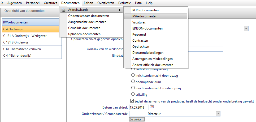Image resolution: width=256 pixels, height=122 pixels.
Task: Click the Ga verder button
Action: [137, 120]
